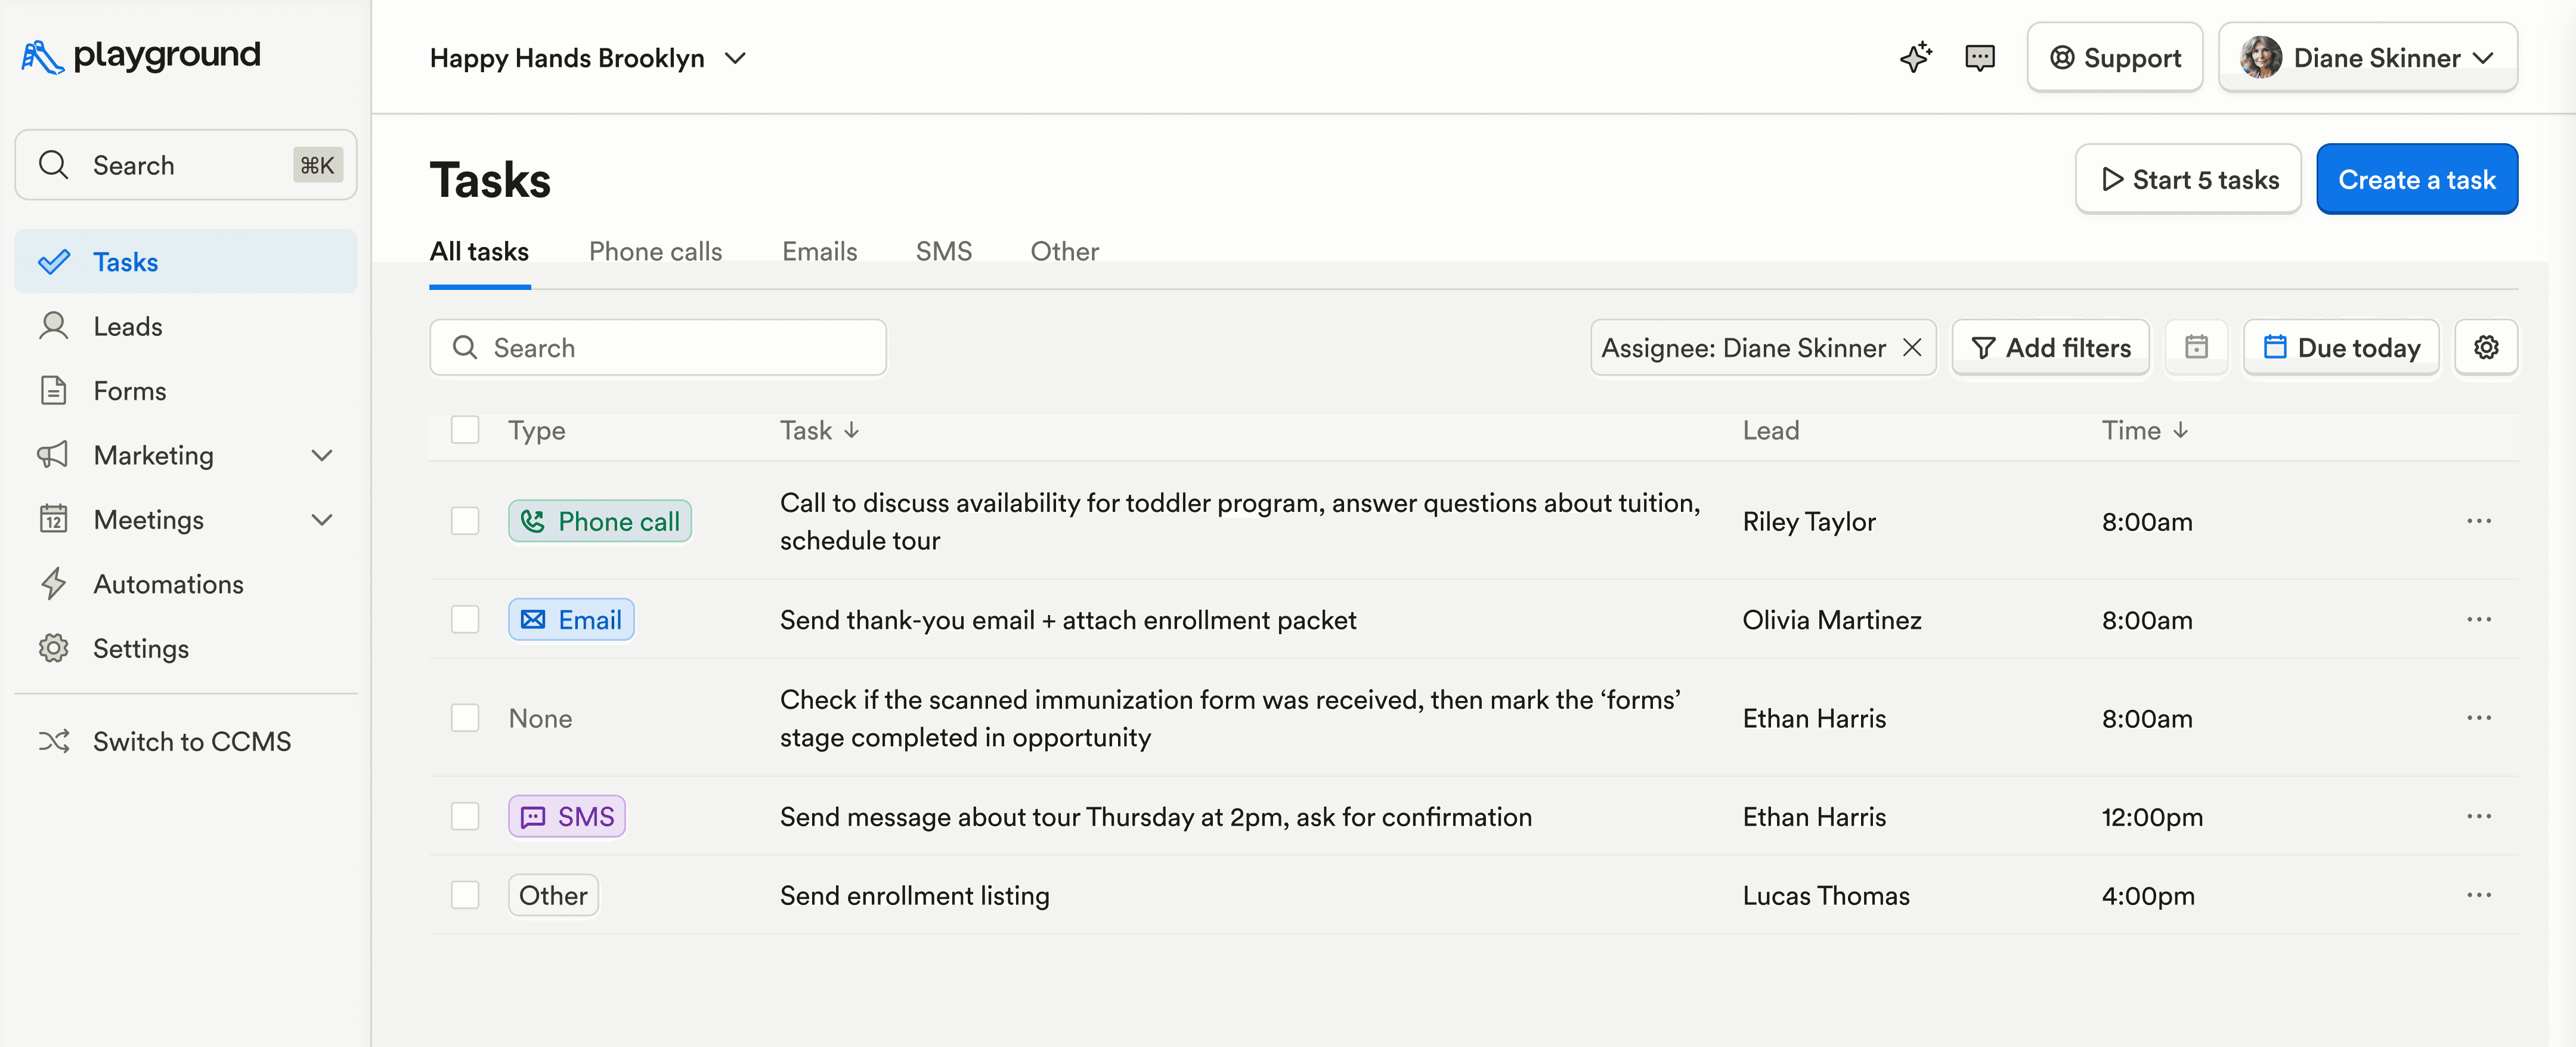Screen dimensions: 2576x1047
Task: Check the select-all tasks checkbox
Action: [x=465, y=430]
